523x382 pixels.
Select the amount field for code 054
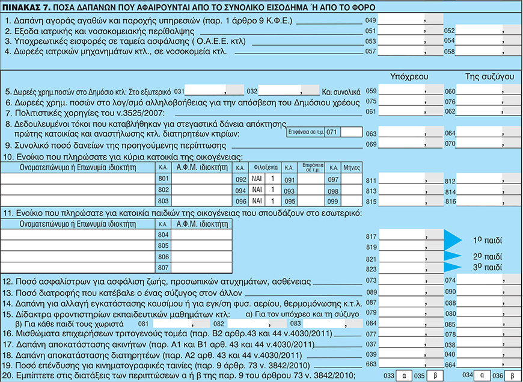pos(488,40)
